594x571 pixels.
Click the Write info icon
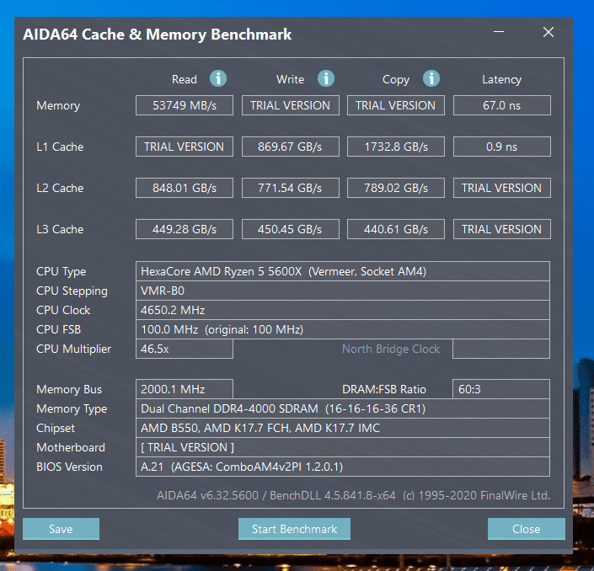pyautogui.click(x=326, y=79)
